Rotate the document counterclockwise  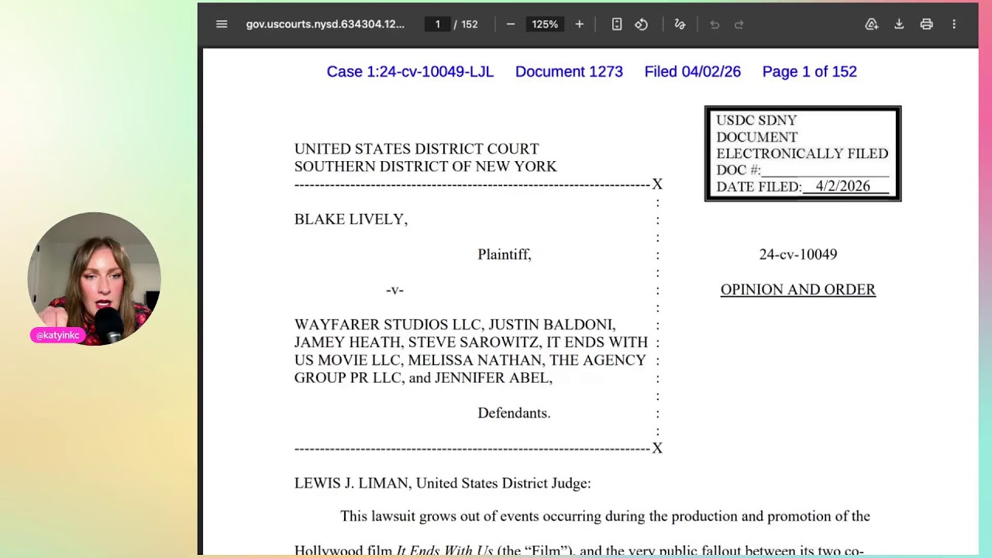pos(642,24)
